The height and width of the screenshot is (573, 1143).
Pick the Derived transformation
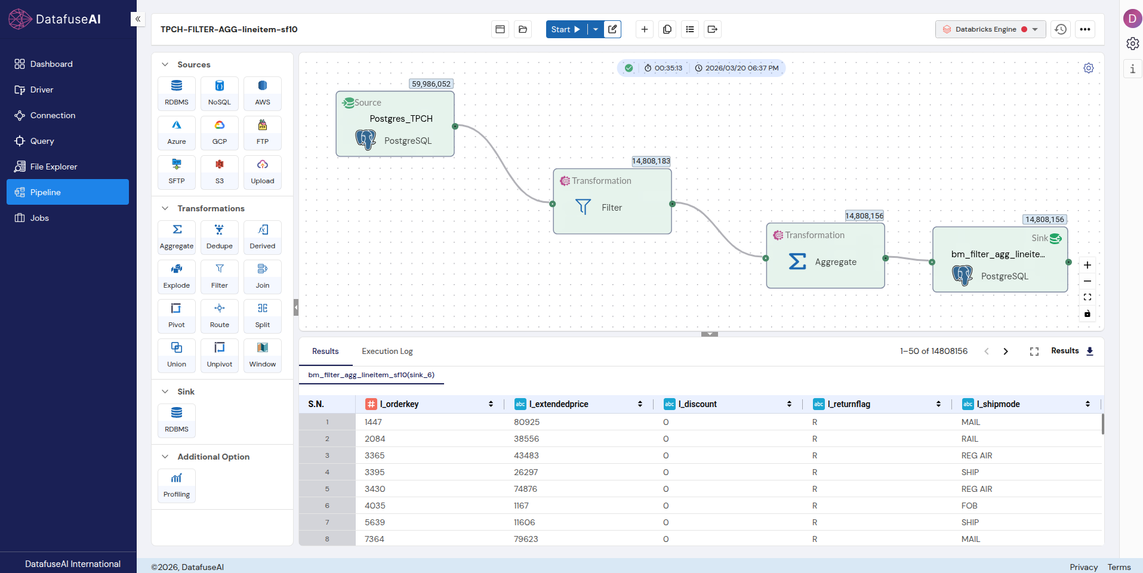[x=263, y=237]
